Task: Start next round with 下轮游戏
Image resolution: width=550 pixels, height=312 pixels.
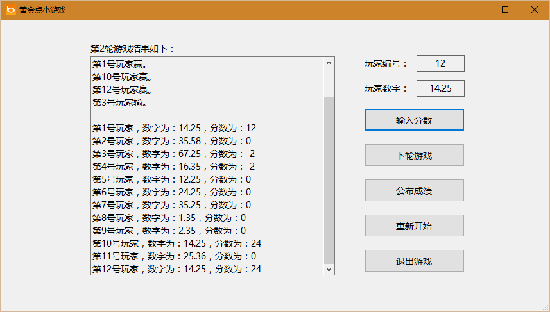Action: coord(414,155)
